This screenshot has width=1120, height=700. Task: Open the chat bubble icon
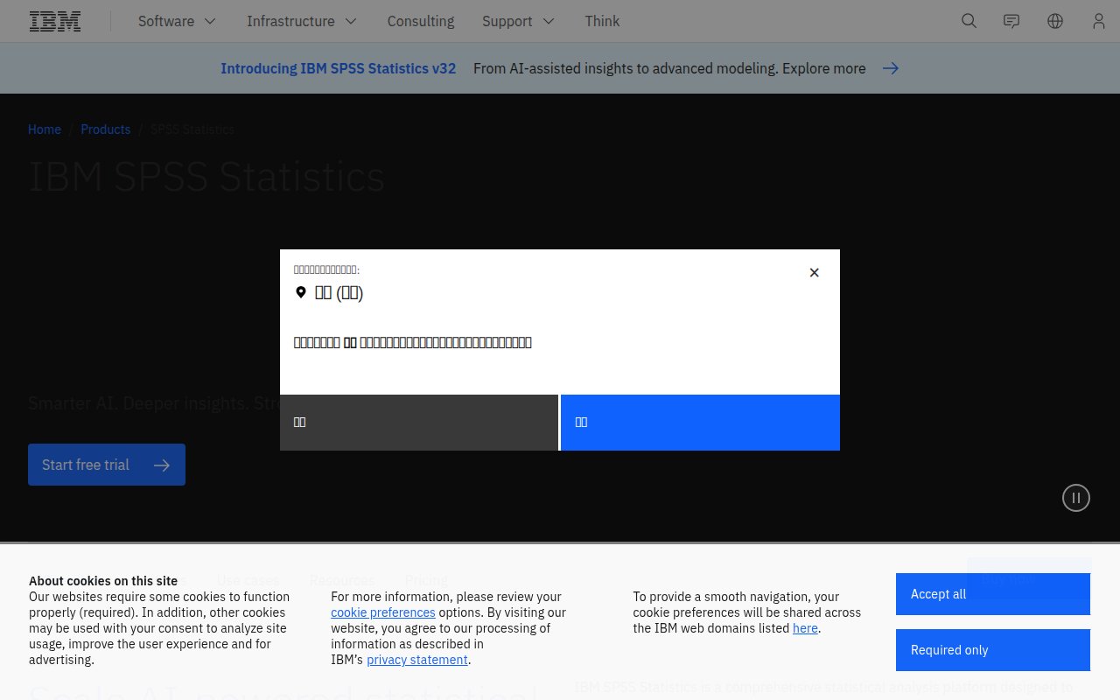[1011, 21]
